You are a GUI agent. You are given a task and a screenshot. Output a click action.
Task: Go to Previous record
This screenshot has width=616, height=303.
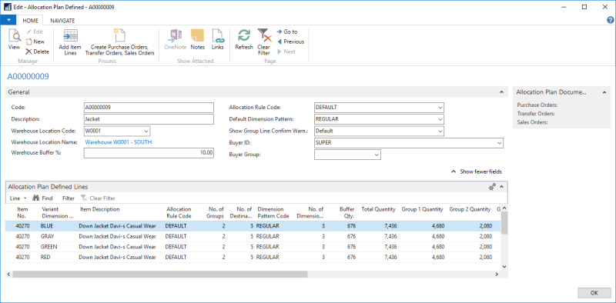[290, 42]
